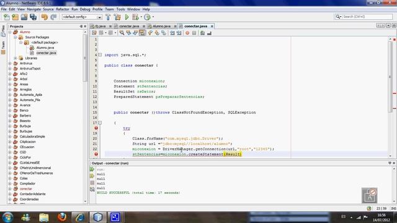Click the Find Previous Occurrence editor icon
The image size is (397, 223).
tap(128, 33)
